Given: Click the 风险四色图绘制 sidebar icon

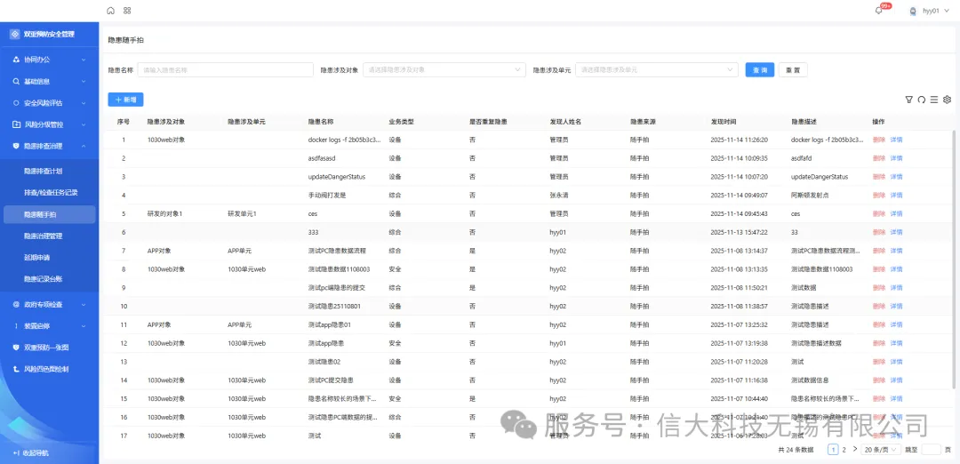Looking at the screenshot, I should (16, 369).
